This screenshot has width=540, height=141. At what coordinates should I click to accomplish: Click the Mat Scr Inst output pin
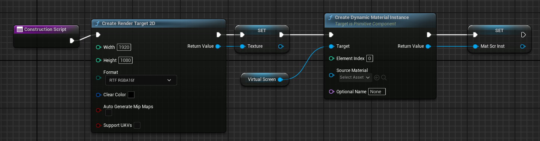coord(523,46)
